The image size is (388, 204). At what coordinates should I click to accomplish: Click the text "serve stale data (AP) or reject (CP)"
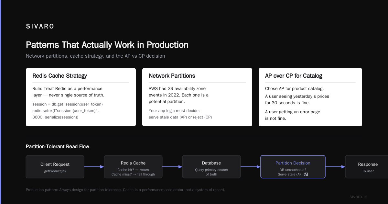[x=180, y=117]
